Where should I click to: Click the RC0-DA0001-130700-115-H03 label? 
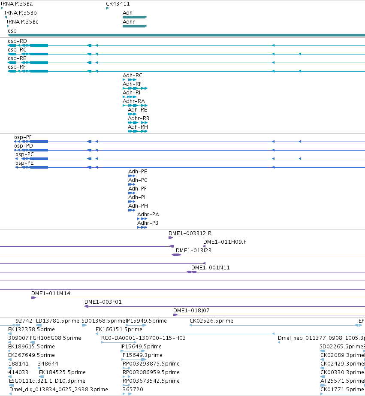click(x=143, y=338)
